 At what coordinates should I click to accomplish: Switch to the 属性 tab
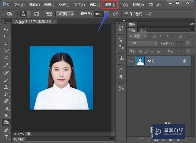pyautogui.click(x=132, y=24)
